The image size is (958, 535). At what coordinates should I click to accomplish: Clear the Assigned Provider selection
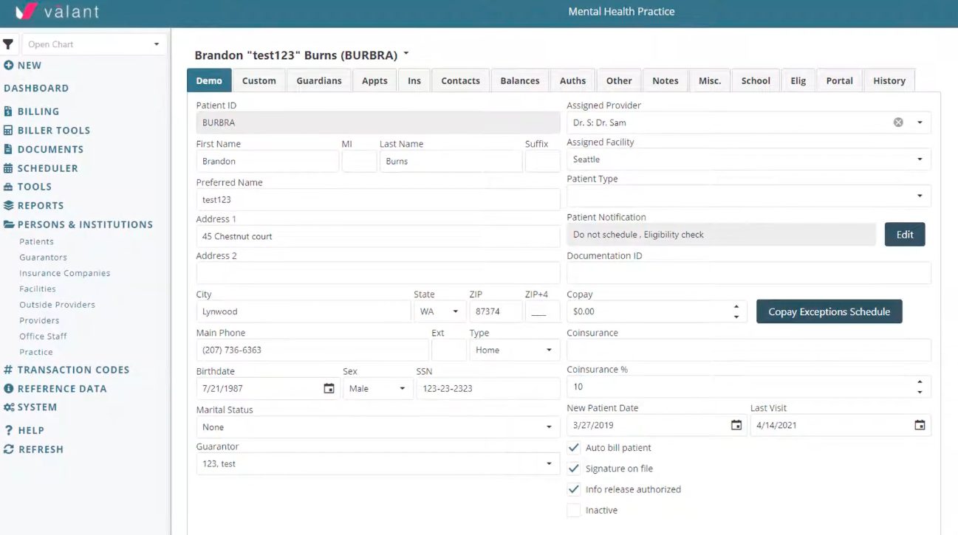tap(898, 122)
